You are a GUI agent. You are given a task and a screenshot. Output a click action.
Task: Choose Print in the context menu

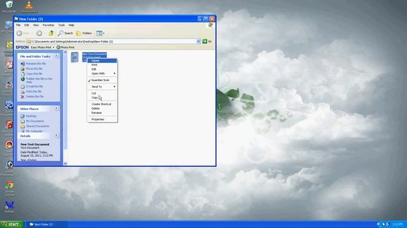(x=102, y=65)
